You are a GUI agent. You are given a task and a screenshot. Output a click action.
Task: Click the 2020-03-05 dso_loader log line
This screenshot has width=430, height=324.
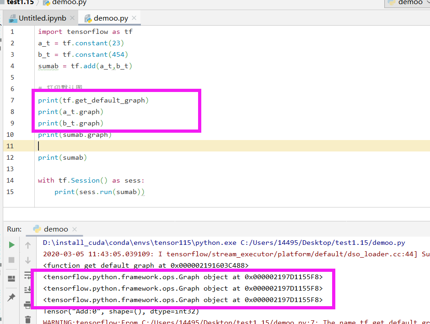[236, 254]
